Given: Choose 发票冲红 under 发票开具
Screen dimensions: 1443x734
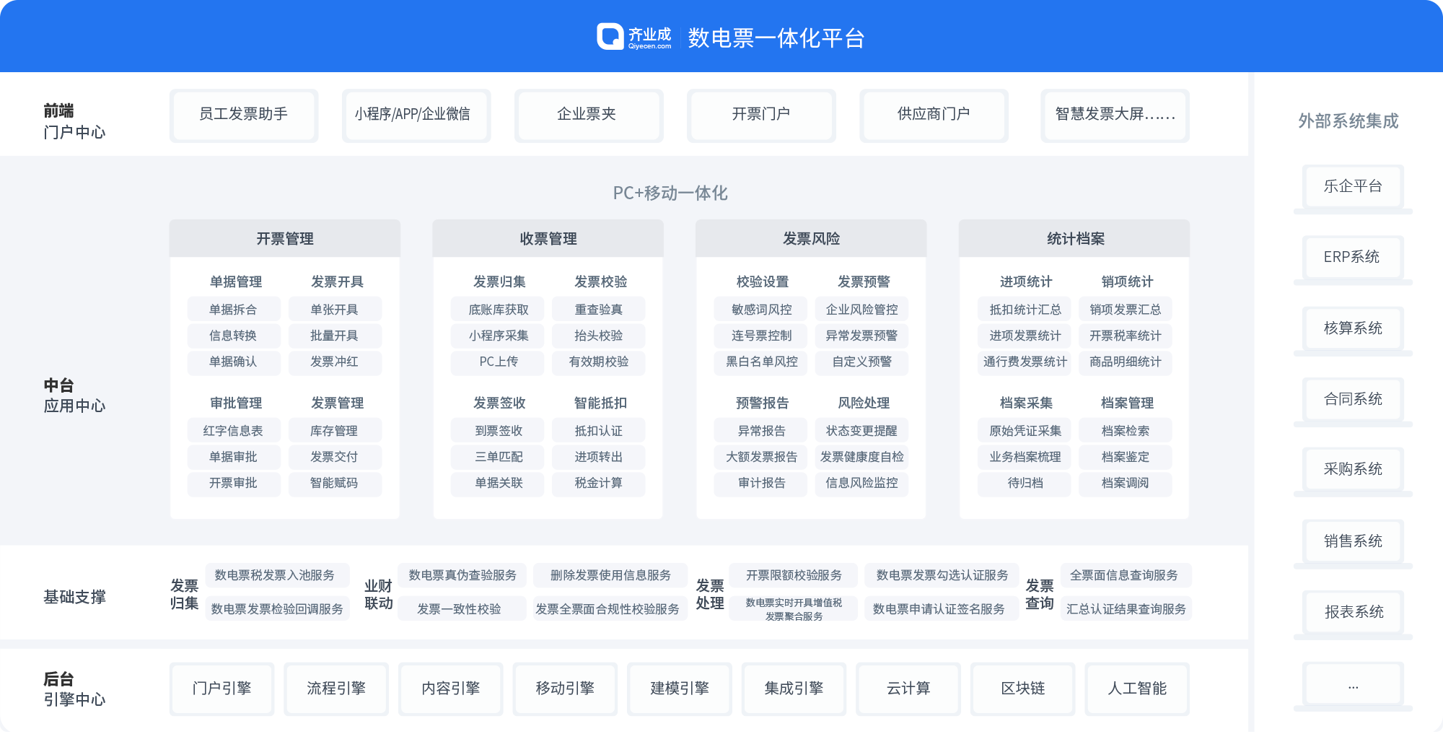Looking at the screenshot, I should click(x=335, y=362).
